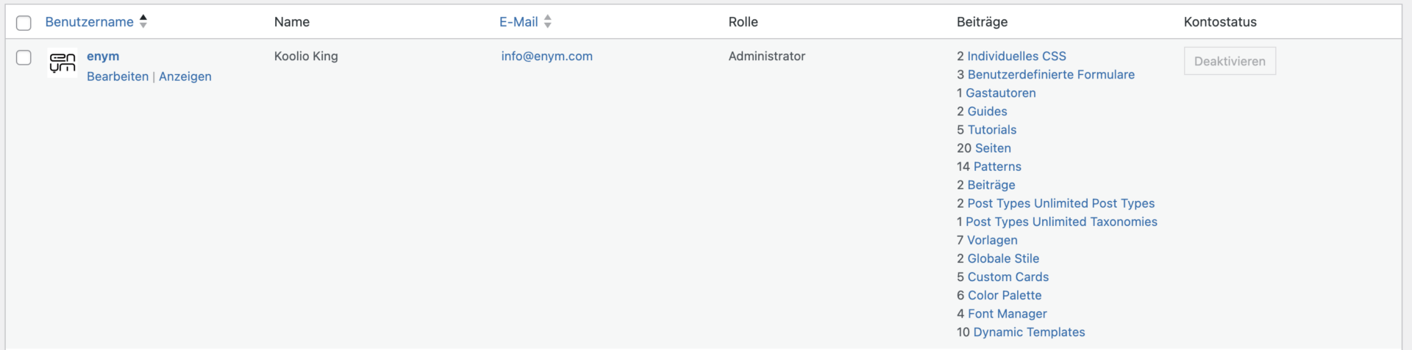View Post Types Unlimited Taxonomies link
The image size is (1412, 350).
point(1061,222)
